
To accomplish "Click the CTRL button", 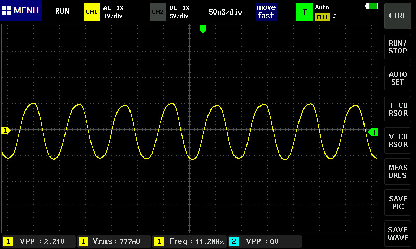I will coord(397,16).
